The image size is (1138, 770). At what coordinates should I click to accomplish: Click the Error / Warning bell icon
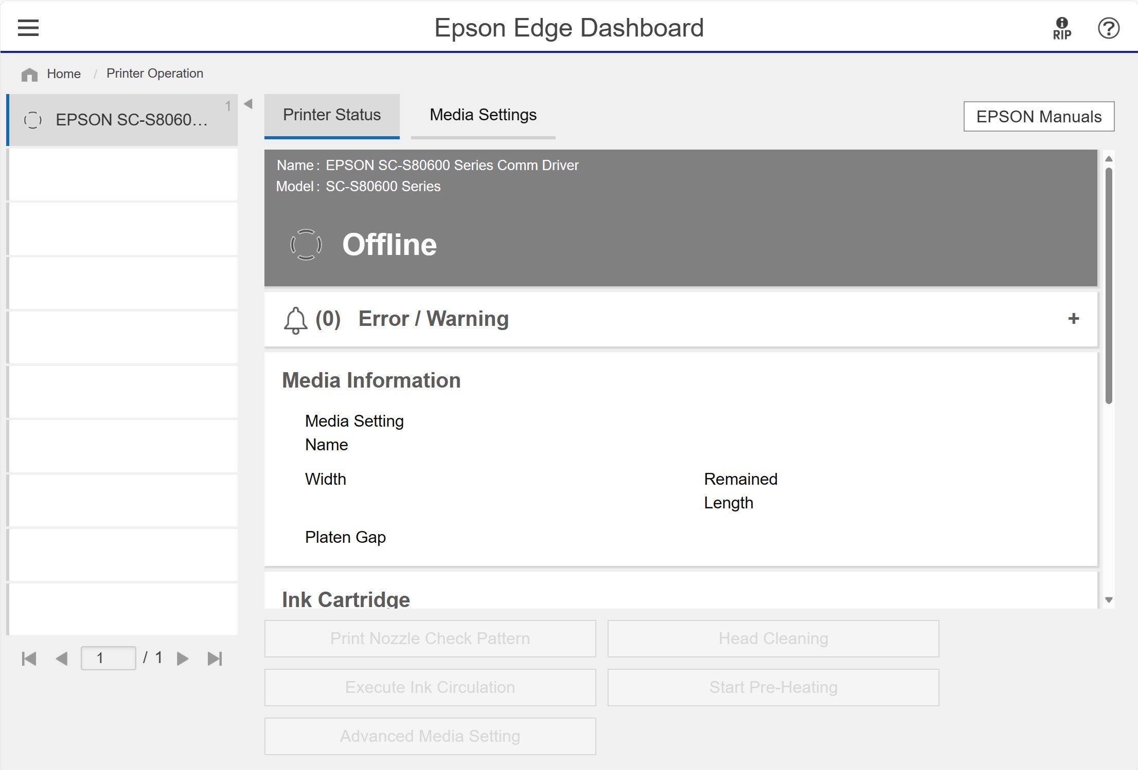(x=295, y=320)
